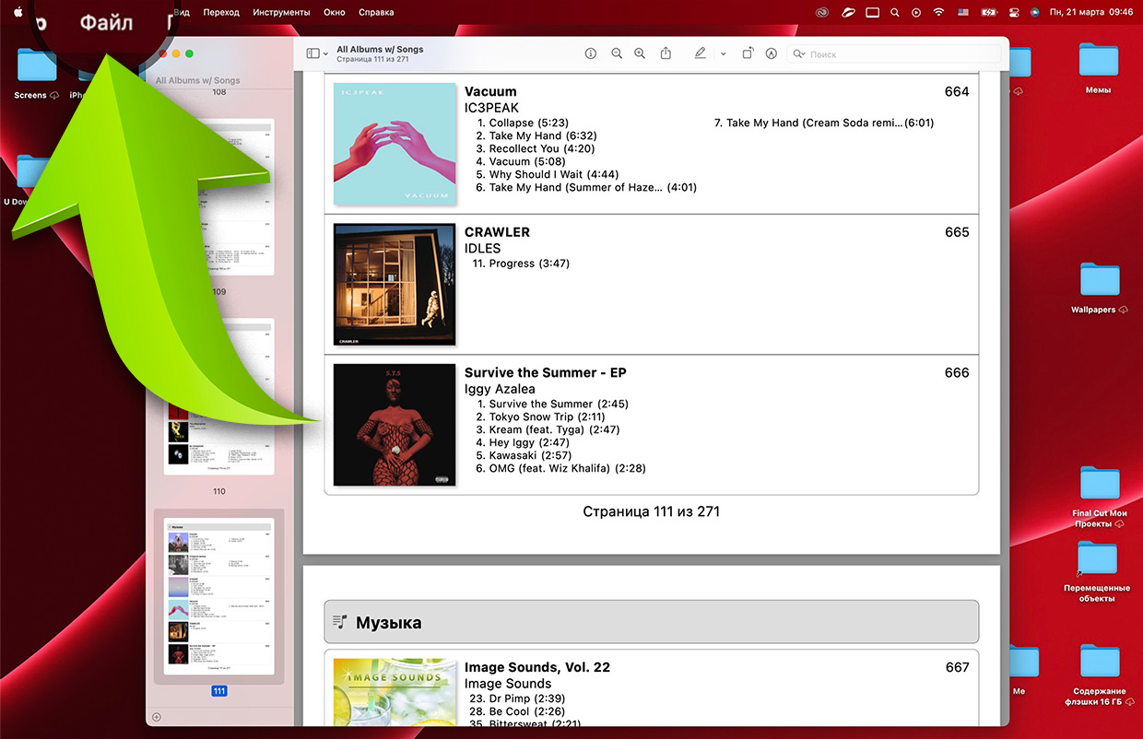
Task: Toggle the Wi-Fi status menu
Action: pos(939,13)
